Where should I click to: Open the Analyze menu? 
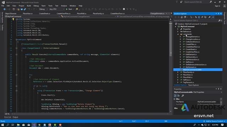coord(64,6)
